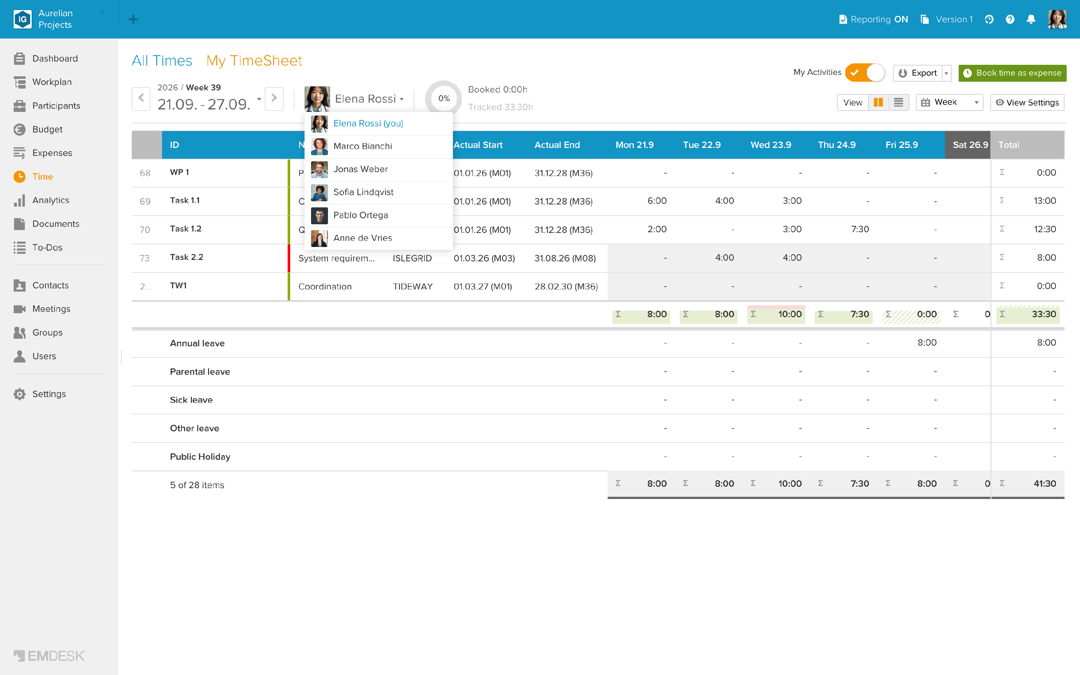Go to the Participants section
Image resolution: width=1080 pixels, height=675 pixels.
click(47, 106)
